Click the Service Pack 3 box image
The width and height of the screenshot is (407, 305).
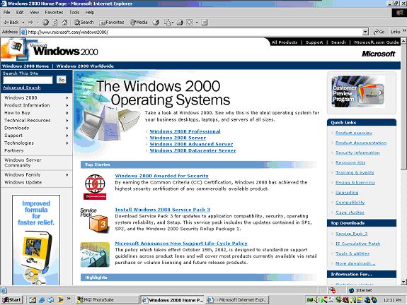94,220
